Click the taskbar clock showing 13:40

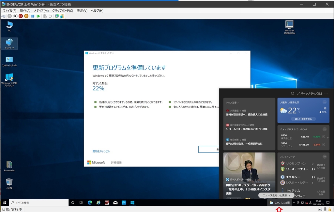click(318, 203)
